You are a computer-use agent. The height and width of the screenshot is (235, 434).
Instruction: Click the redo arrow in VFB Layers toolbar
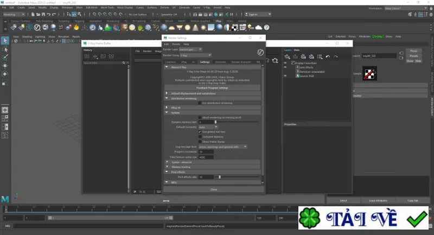click(335, 56)
